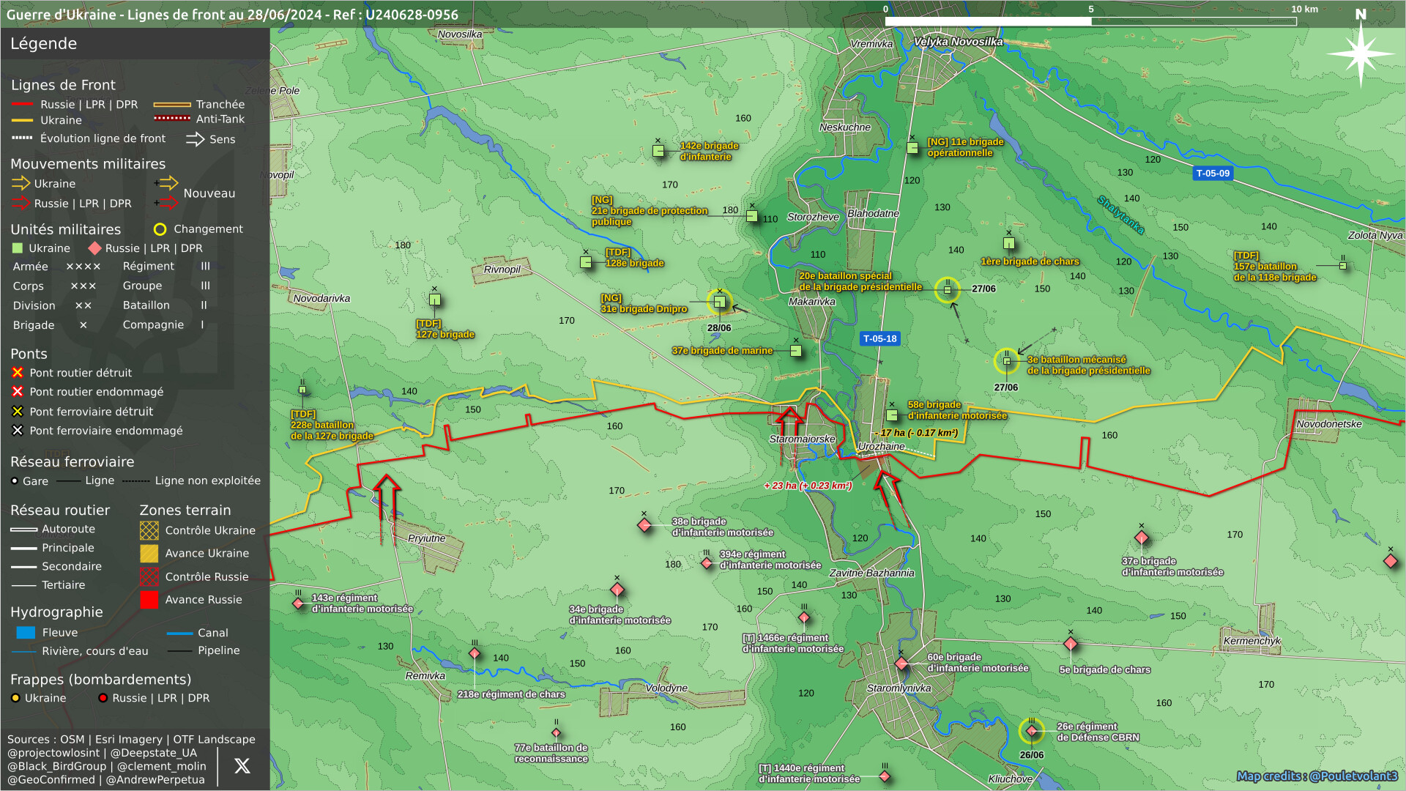This screenshot has height=791, width=1406.
Task: Click the Staromaiorske town label
Action: pos(802,439)
